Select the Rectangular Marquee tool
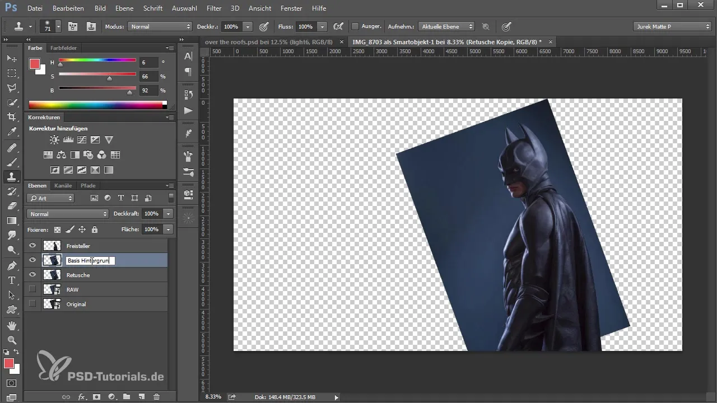Screen dimensions: 717x403 coord(12,73)
